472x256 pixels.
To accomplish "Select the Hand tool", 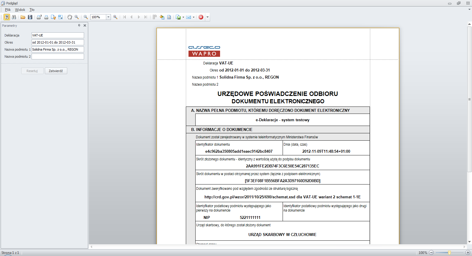I will [70, 17].
